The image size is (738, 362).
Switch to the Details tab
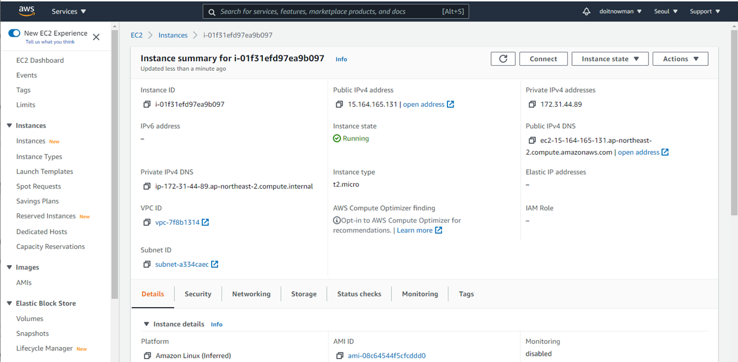[x=153, y=294]
